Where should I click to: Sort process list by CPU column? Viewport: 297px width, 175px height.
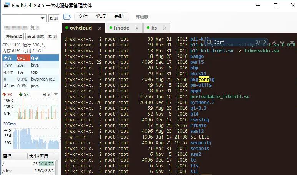(23, 58)
